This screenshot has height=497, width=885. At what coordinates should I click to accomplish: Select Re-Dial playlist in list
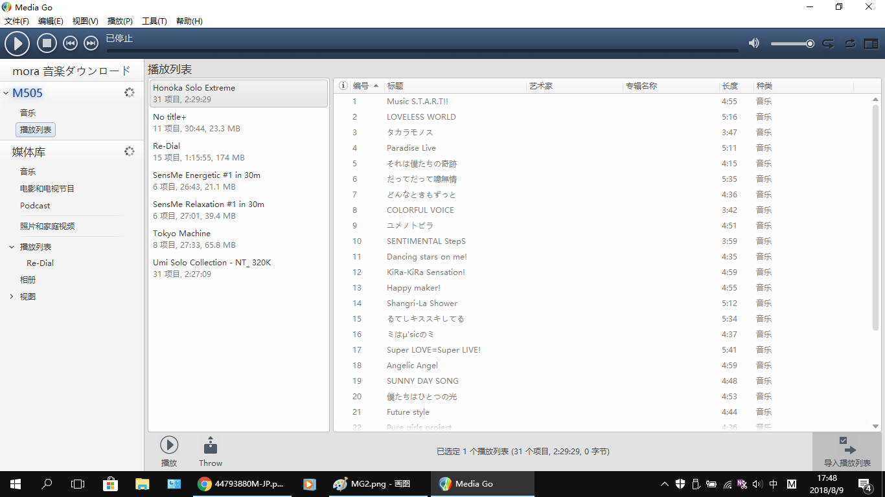238,151
